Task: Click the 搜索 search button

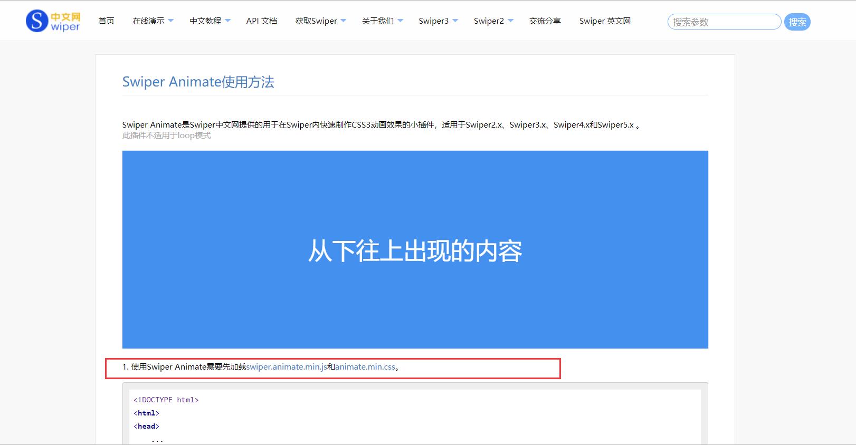Action: [x=797, y=22]
